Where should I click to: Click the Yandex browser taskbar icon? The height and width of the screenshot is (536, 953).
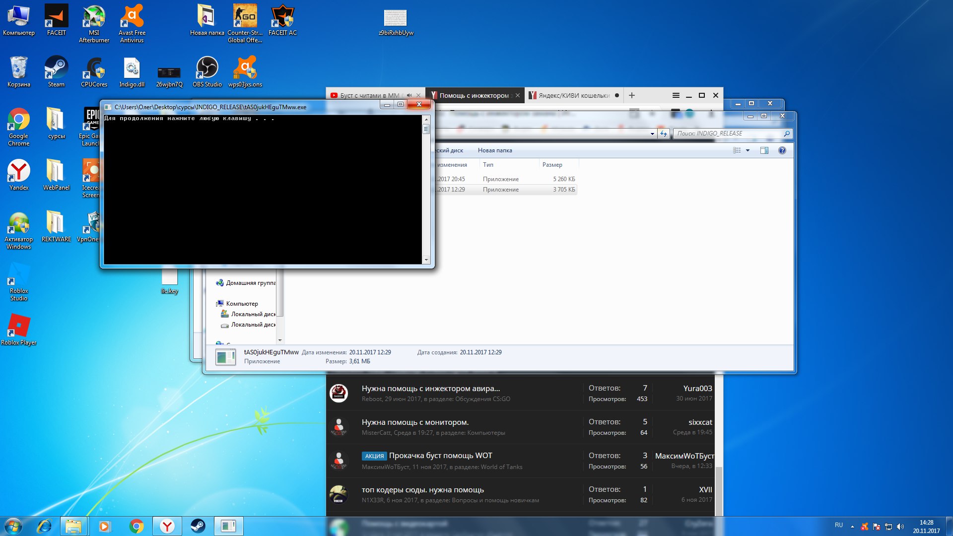point(167,526)
